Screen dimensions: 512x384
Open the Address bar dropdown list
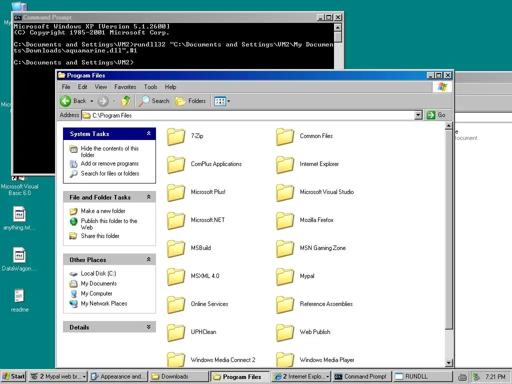point(418,115)
